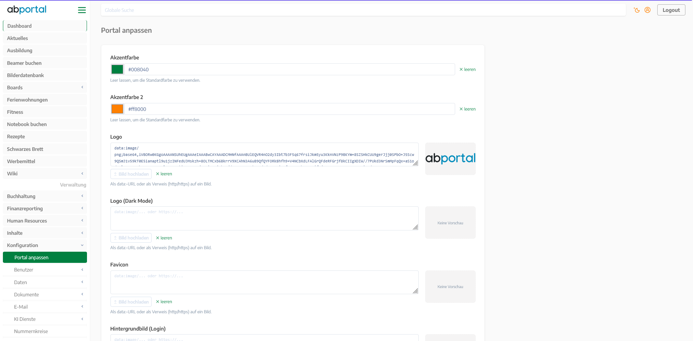Open the Akzentfarbe green color swatch
The image size is (693, 341).
[x=117, y=69]
